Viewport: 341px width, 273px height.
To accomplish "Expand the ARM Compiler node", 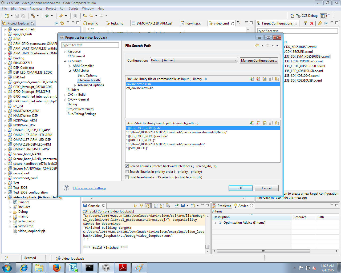I will (x=70, y=66).
